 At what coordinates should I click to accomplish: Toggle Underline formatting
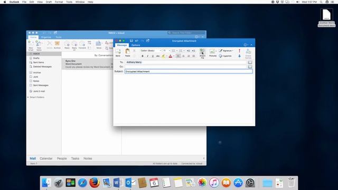153,56
